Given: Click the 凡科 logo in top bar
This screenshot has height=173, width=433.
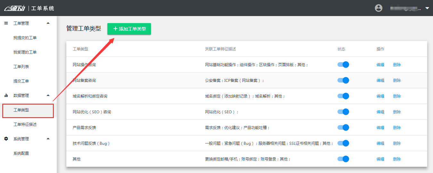Looking at the screenshot, I should pyautogui.click(x=14, y=8).
